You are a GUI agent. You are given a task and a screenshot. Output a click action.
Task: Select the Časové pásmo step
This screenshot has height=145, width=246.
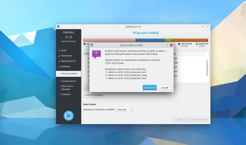click(69, 81)
